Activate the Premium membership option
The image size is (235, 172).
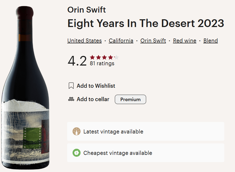coord(130,99)
